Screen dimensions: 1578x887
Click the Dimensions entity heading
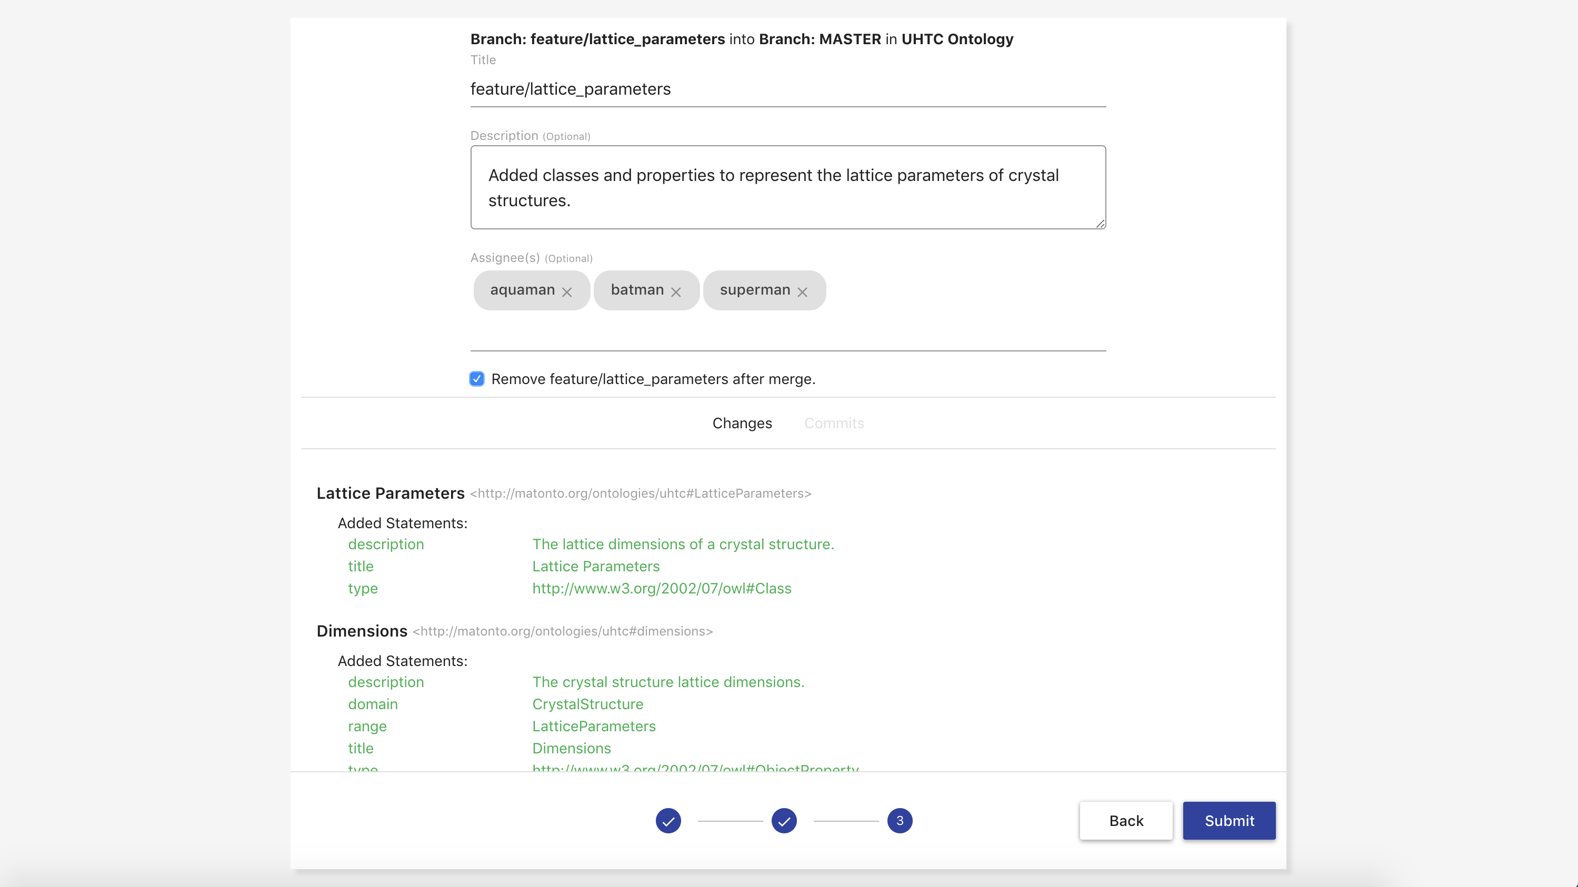click(x=362, y=631)
